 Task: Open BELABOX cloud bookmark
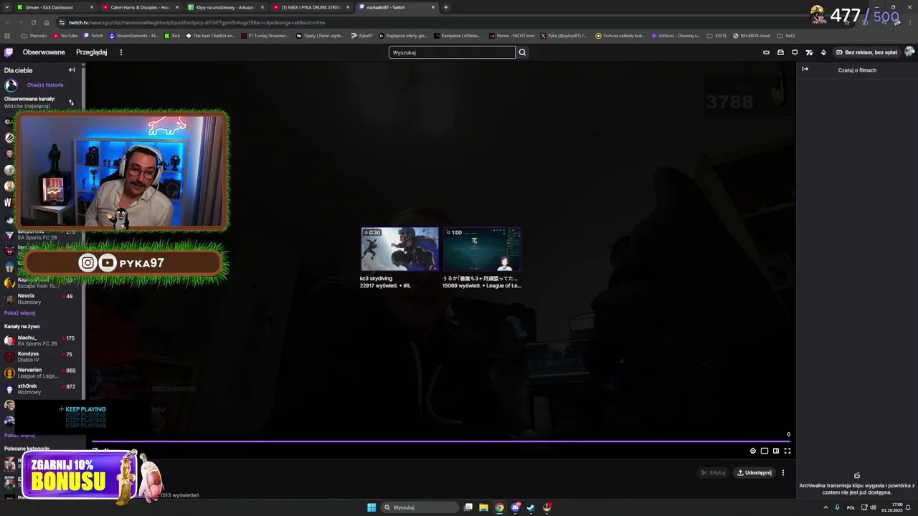click(x=752, y=35)
